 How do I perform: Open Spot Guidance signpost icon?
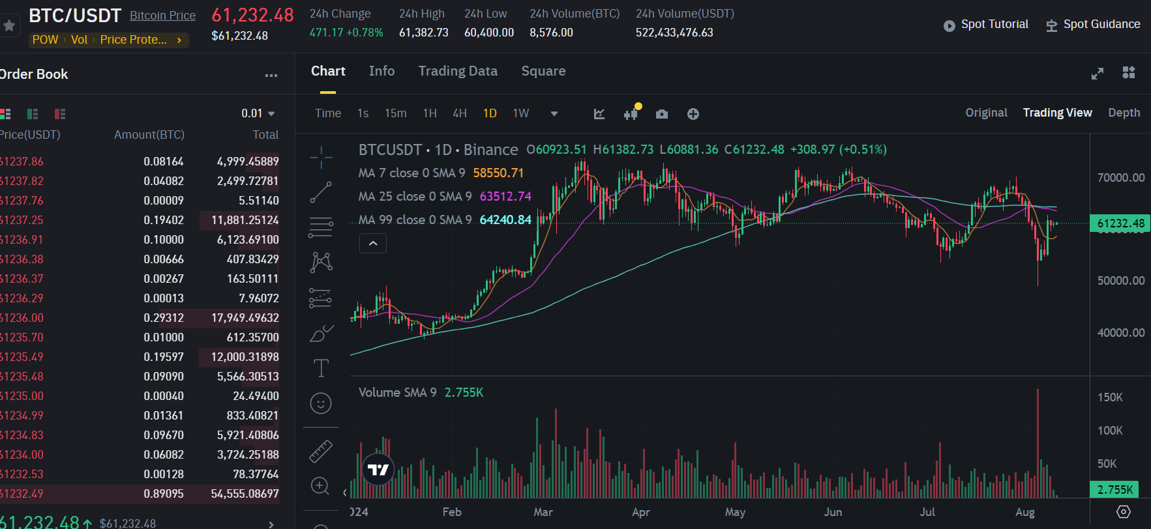[x=1051, y=25]
